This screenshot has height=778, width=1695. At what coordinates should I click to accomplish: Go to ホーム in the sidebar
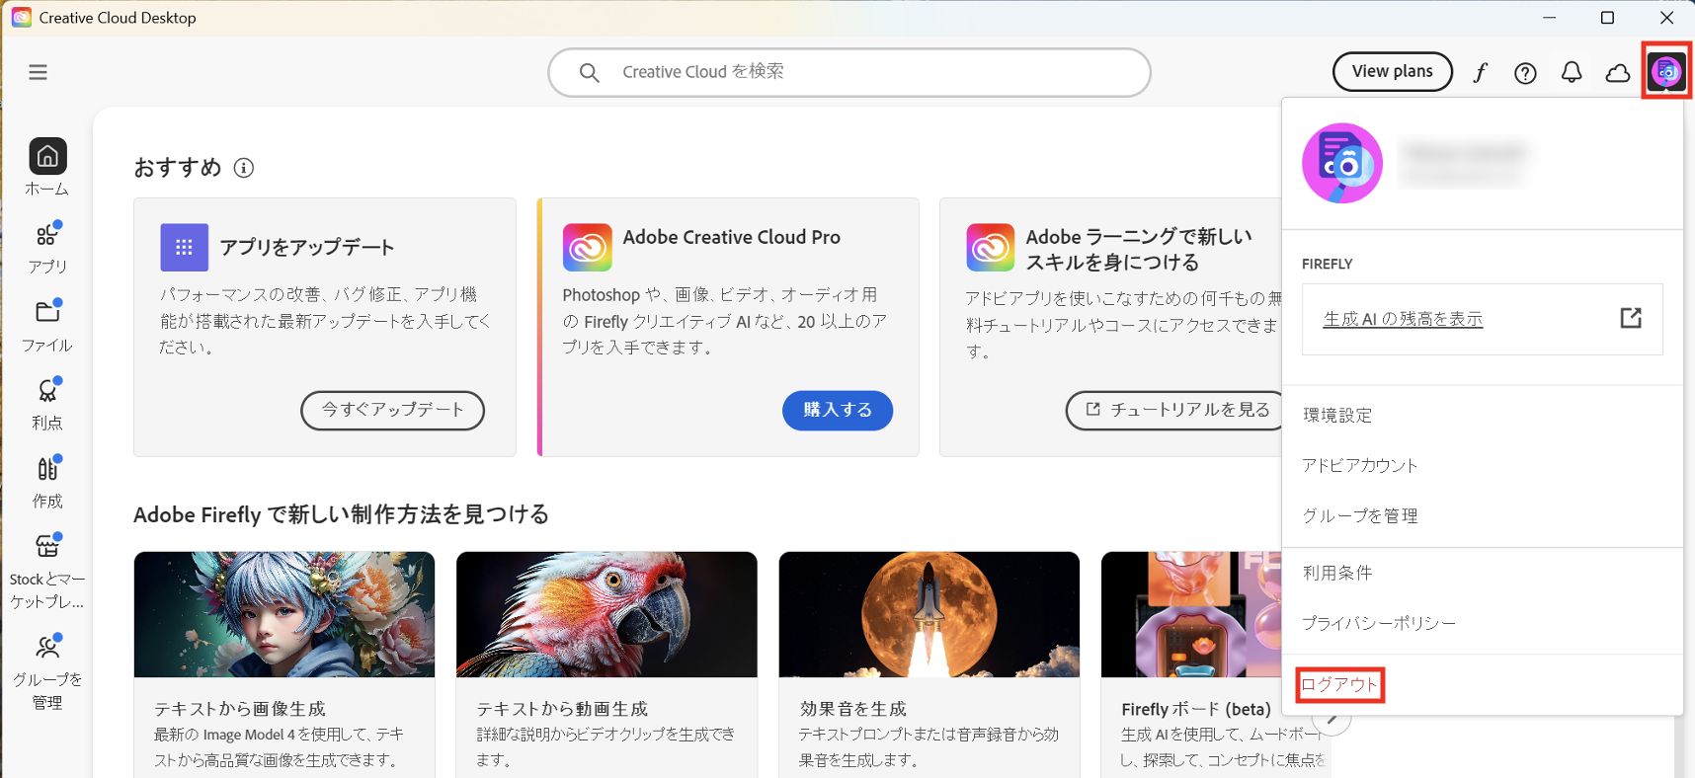point(47,167)
